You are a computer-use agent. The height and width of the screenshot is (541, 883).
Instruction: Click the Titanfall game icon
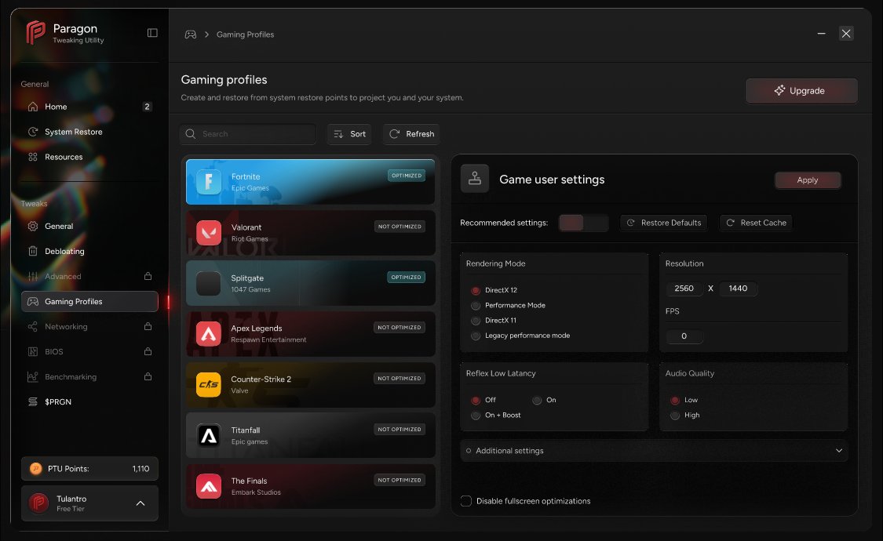click(x=208, y=435)
